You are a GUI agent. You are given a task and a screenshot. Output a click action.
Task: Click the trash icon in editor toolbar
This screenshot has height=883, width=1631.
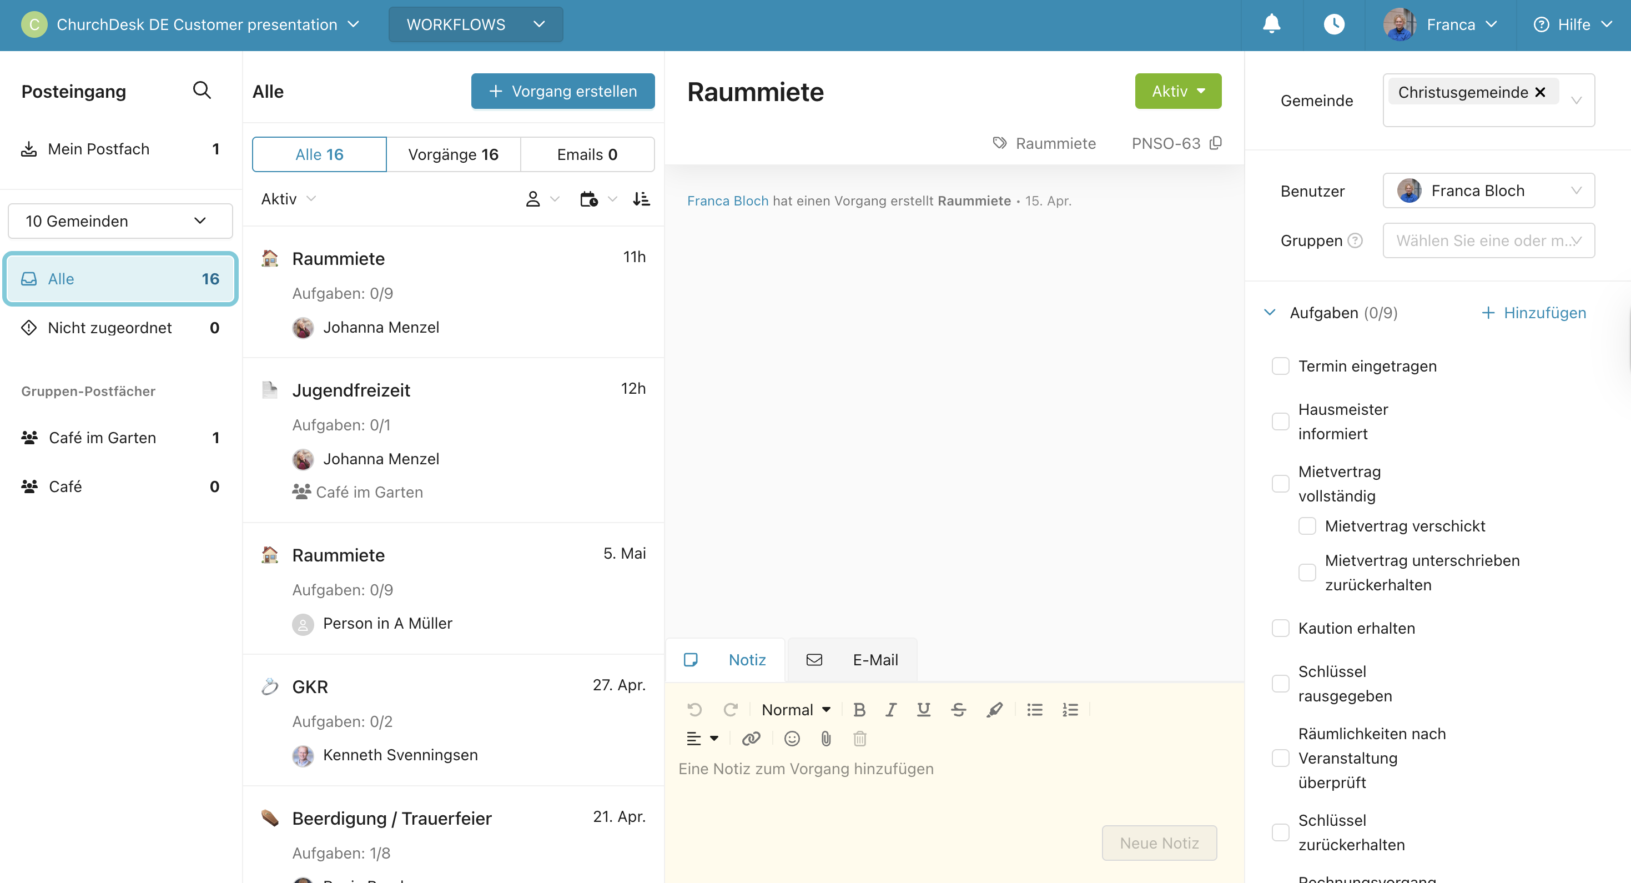click(860, 739)
